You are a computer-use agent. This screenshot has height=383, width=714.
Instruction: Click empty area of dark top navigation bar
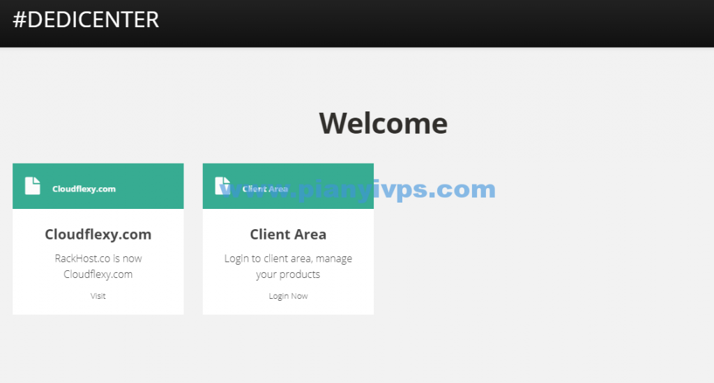tap(432, 23)
